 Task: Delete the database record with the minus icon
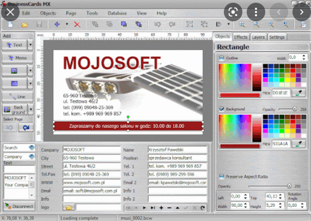tap(169, 208)
